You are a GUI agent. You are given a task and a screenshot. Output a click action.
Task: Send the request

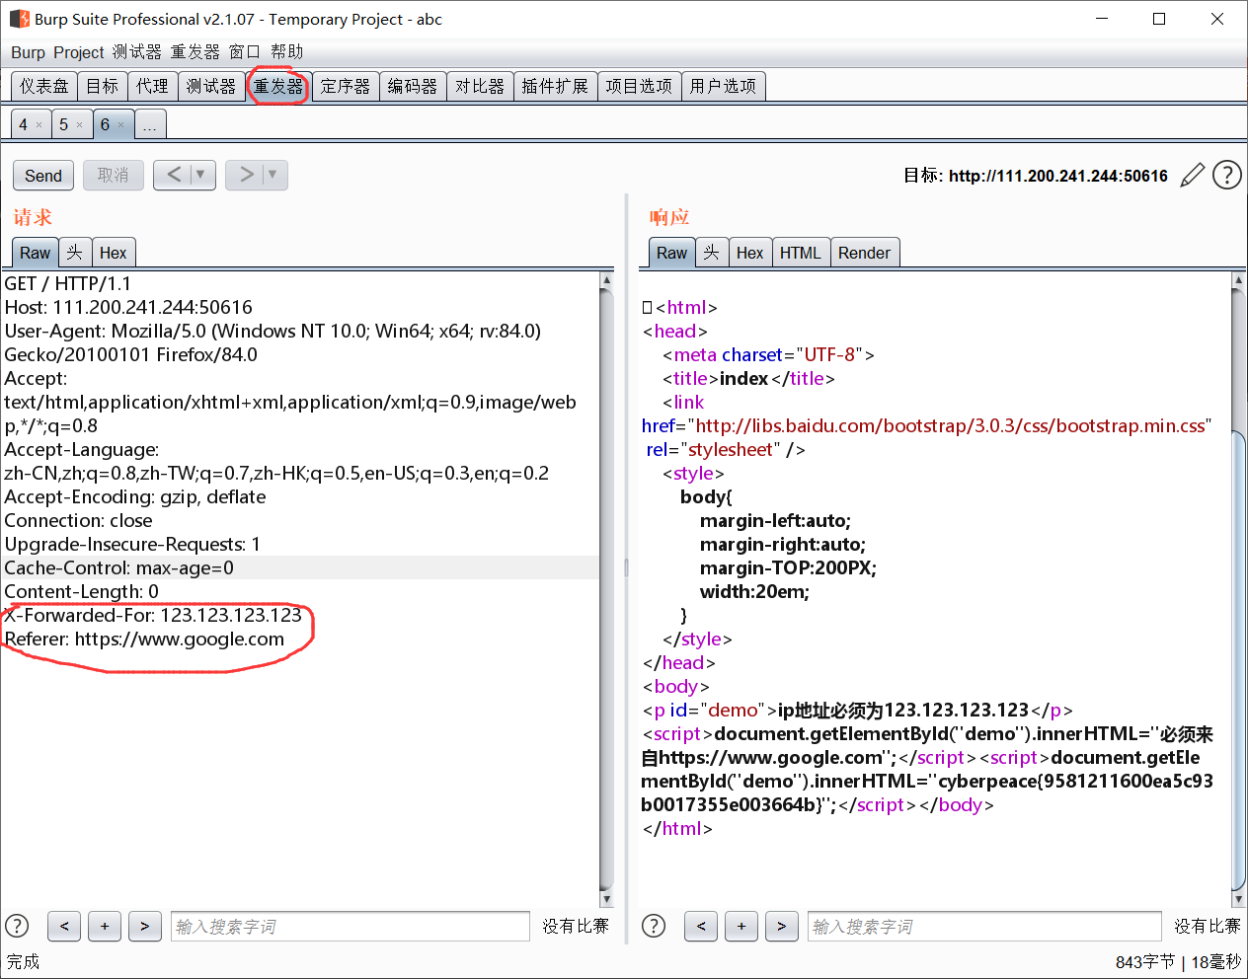click(x=43, y=176)
